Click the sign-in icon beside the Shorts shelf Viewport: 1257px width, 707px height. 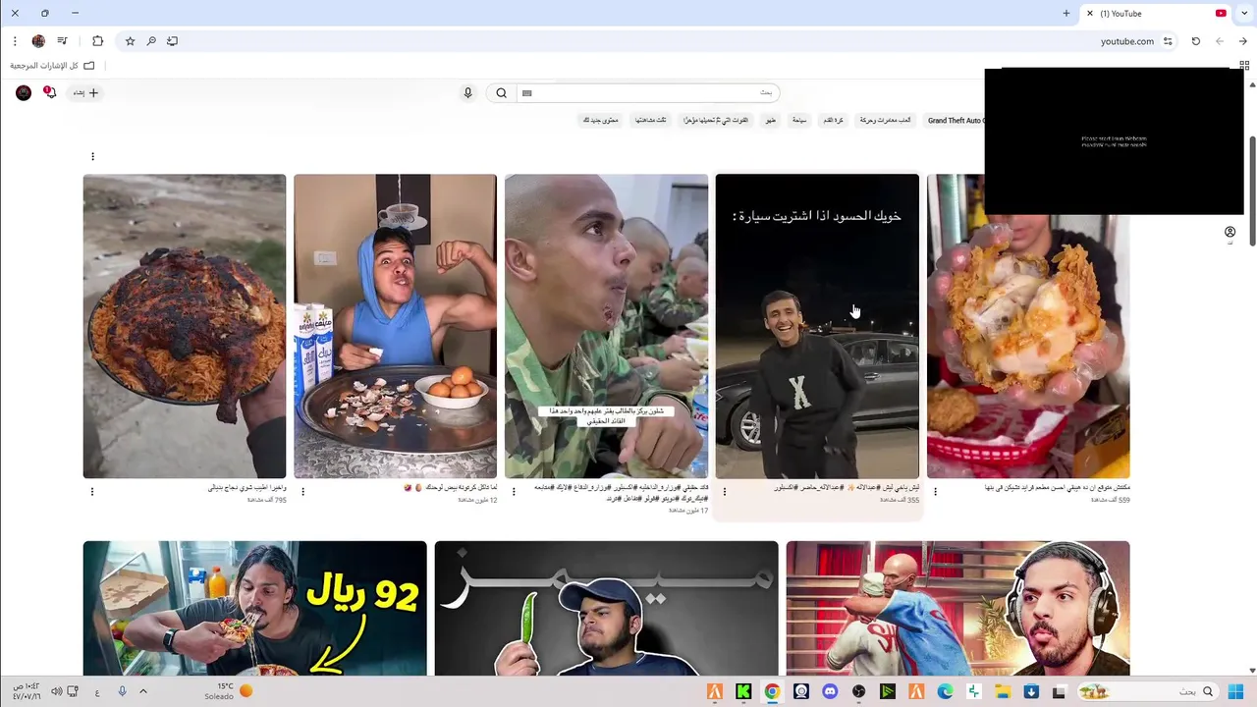tap(1230, 233)
